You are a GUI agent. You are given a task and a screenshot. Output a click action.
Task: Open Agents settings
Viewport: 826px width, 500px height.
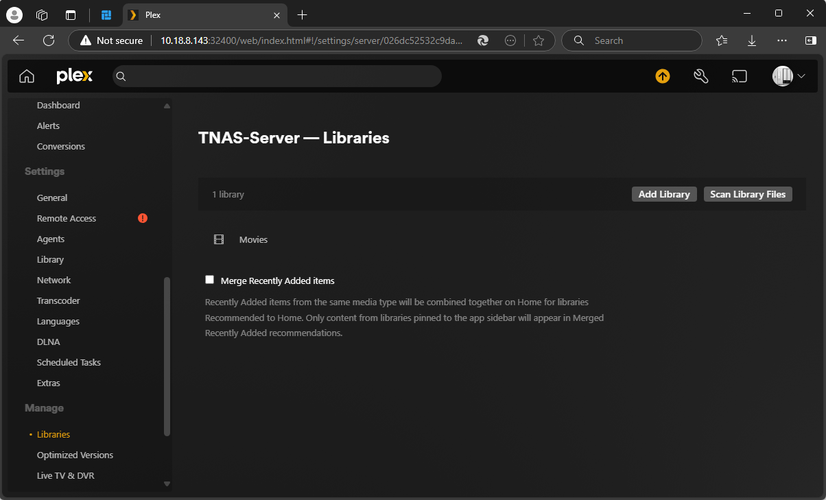pos(51,239)
